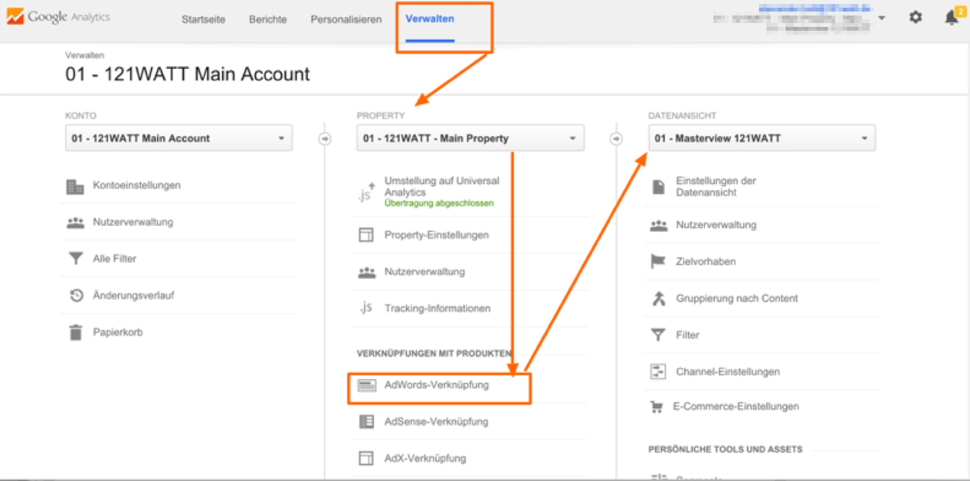Open AdSense-Verknüpfung link
The width and height of the screenshot is (970, 481).
pos(437,422)
